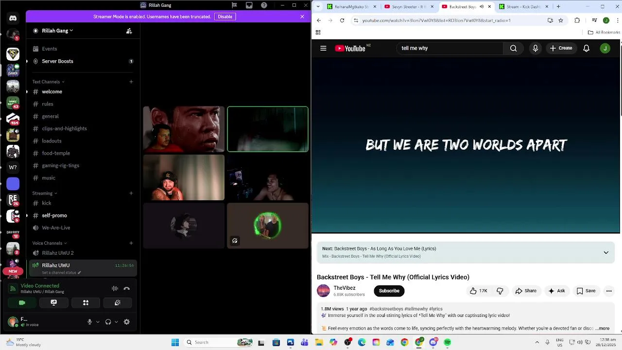Open Rillah Gang server dropdown menu
The image size is (622, 350).
click(57, 31)
